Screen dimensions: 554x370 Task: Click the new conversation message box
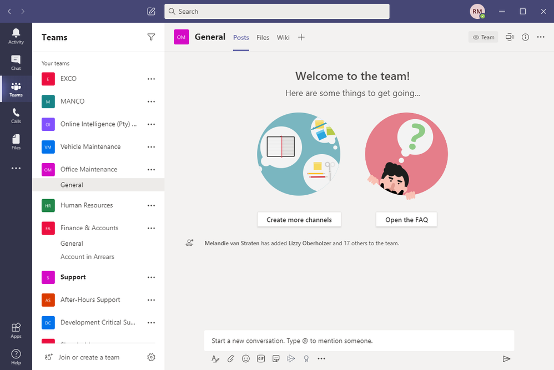point(359,341)
